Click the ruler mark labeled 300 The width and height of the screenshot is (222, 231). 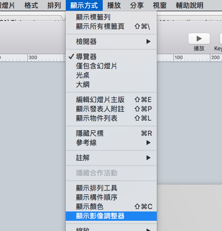(33, 58)
